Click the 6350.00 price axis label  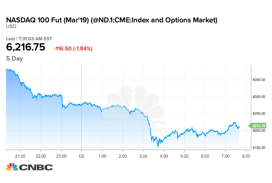pos(259,80)
